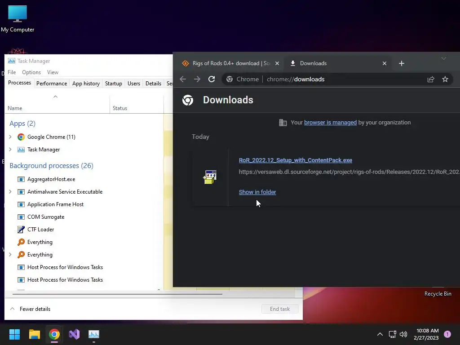Select the Processes tab
This screenshot has width=460, height=345.
point(20,83)
